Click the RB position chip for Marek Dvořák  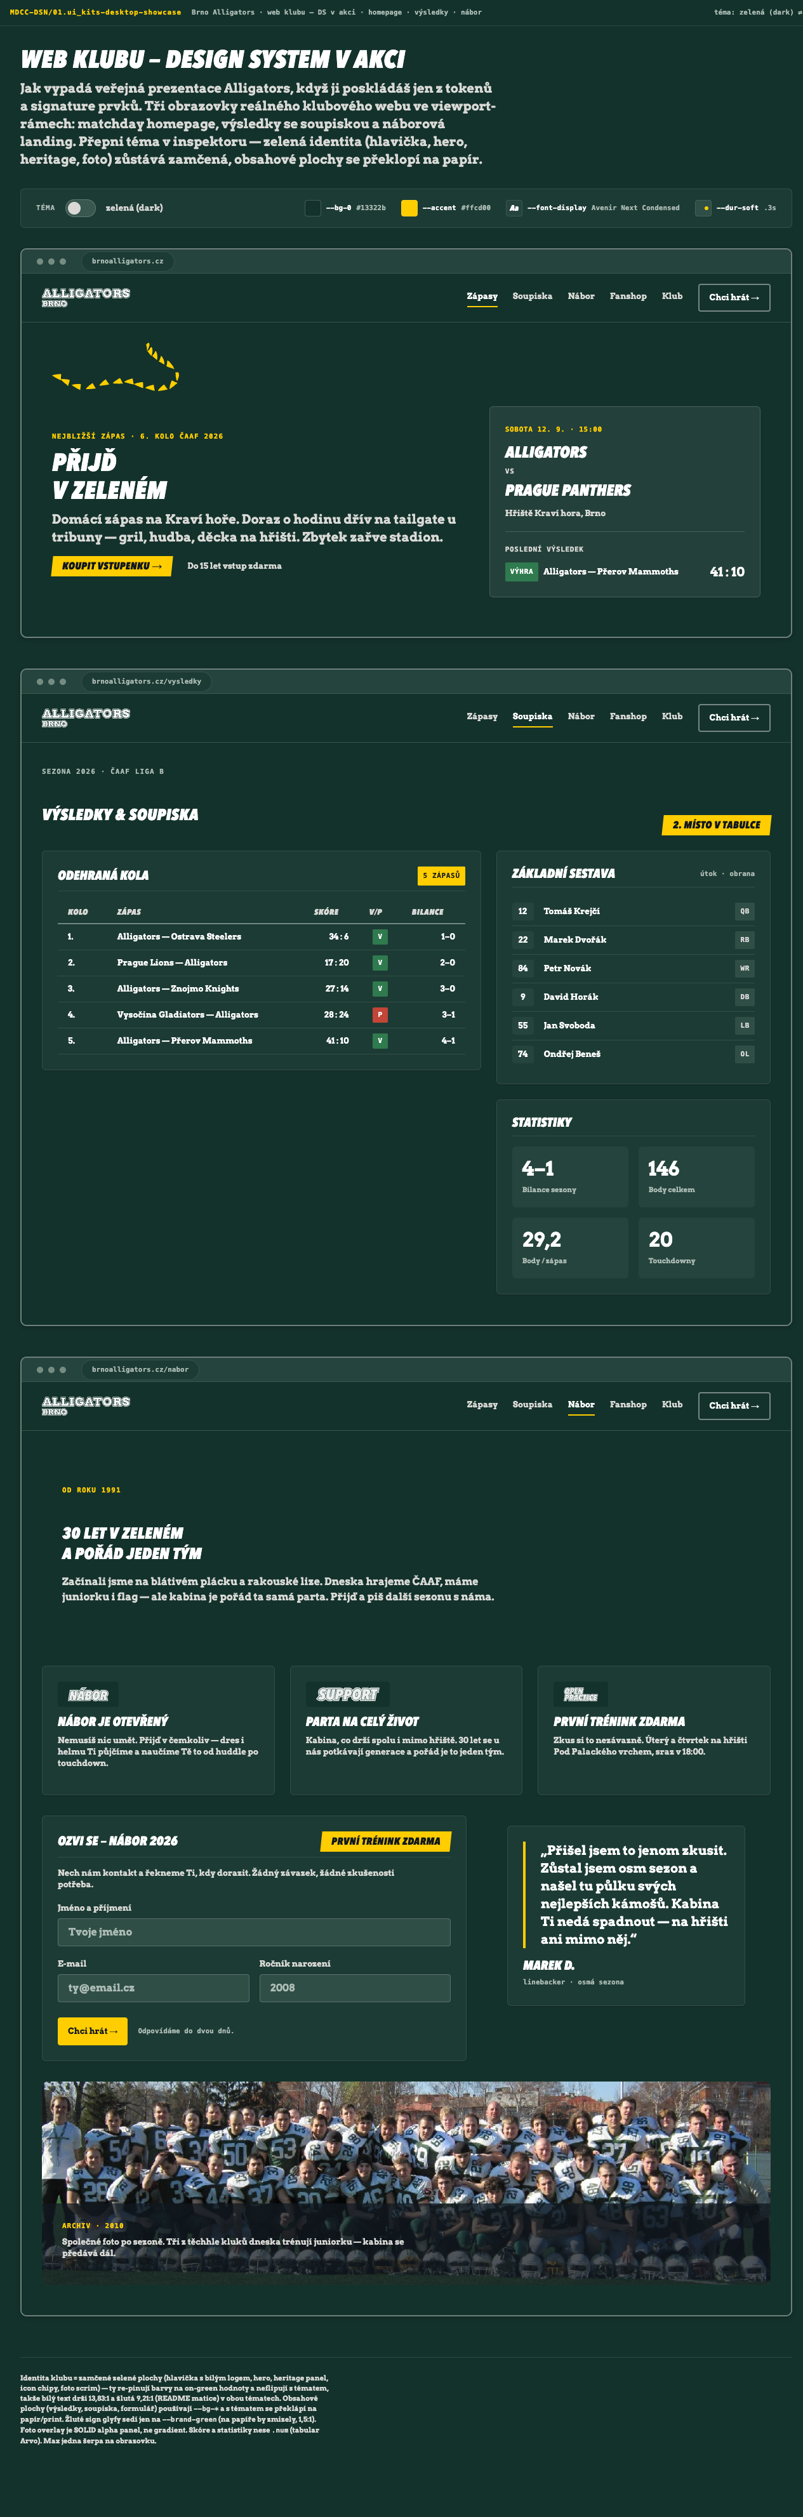745,940
